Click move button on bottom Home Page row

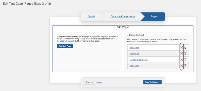tap(185, 66)
